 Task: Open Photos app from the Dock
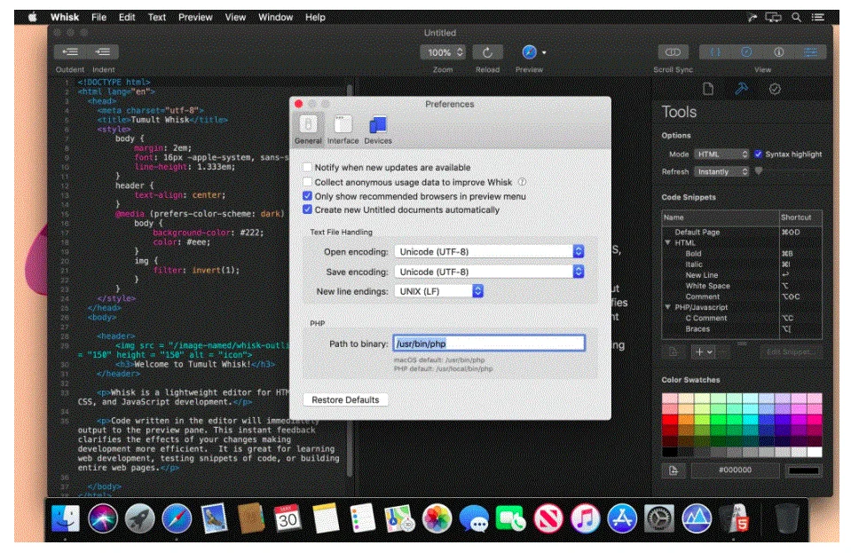(437, 518)
